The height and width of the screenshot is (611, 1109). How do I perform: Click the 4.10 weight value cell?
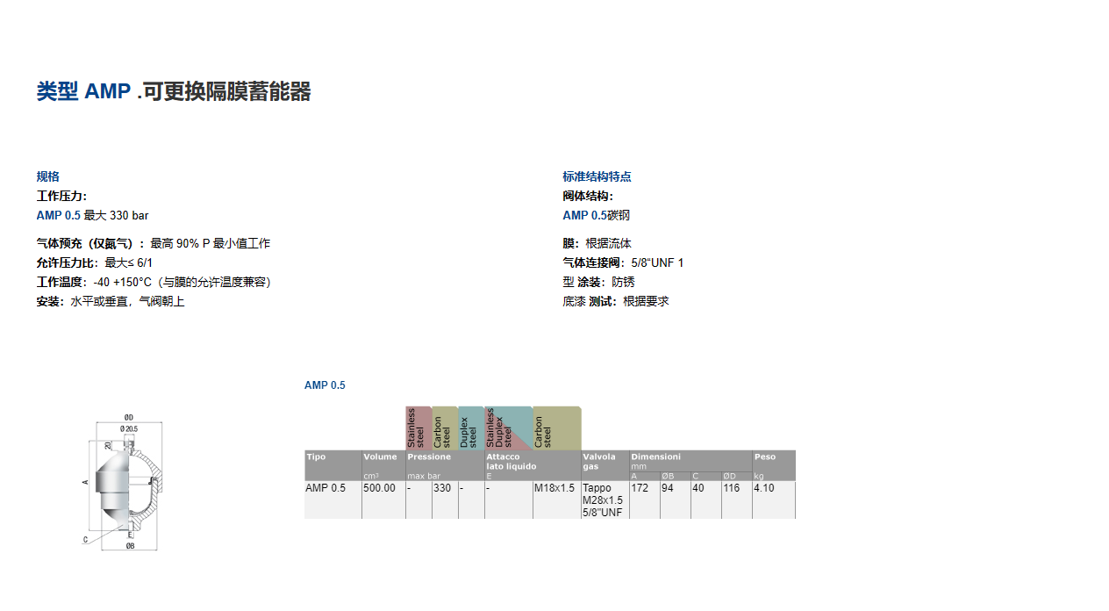click(x=764, y=489)
